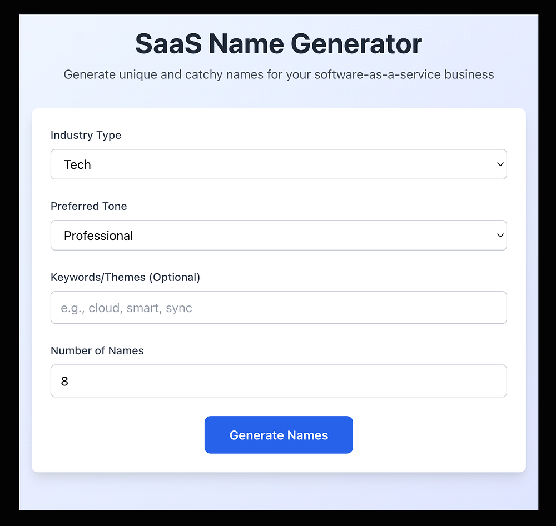This screenshot has width=556, height=526.
Task: Click the SaaS Name Generator heading
Action: (279, 44)
